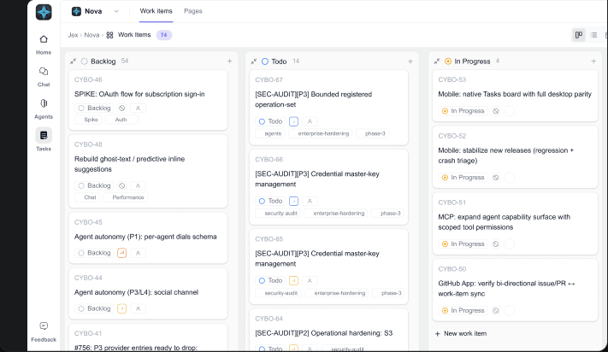This screenshot has height=352, width=608.
Task: Open the Agents sidebar section
Action: [44, 109]
